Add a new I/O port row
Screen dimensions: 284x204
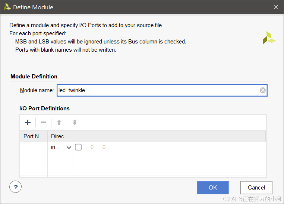point(28,122)
